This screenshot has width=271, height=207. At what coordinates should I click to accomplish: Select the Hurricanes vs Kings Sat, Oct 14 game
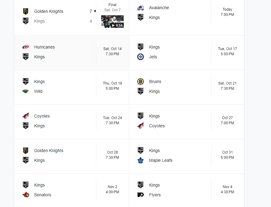tap(72, 53)
